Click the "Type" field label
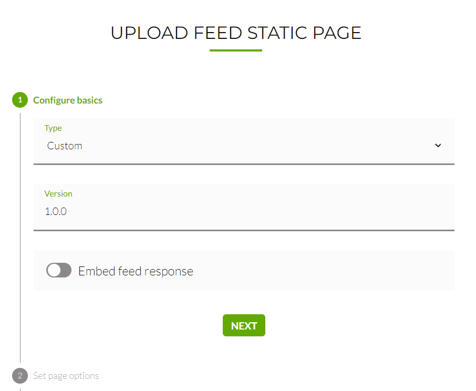The image size is (476, 391). click(x=53, y=128)
